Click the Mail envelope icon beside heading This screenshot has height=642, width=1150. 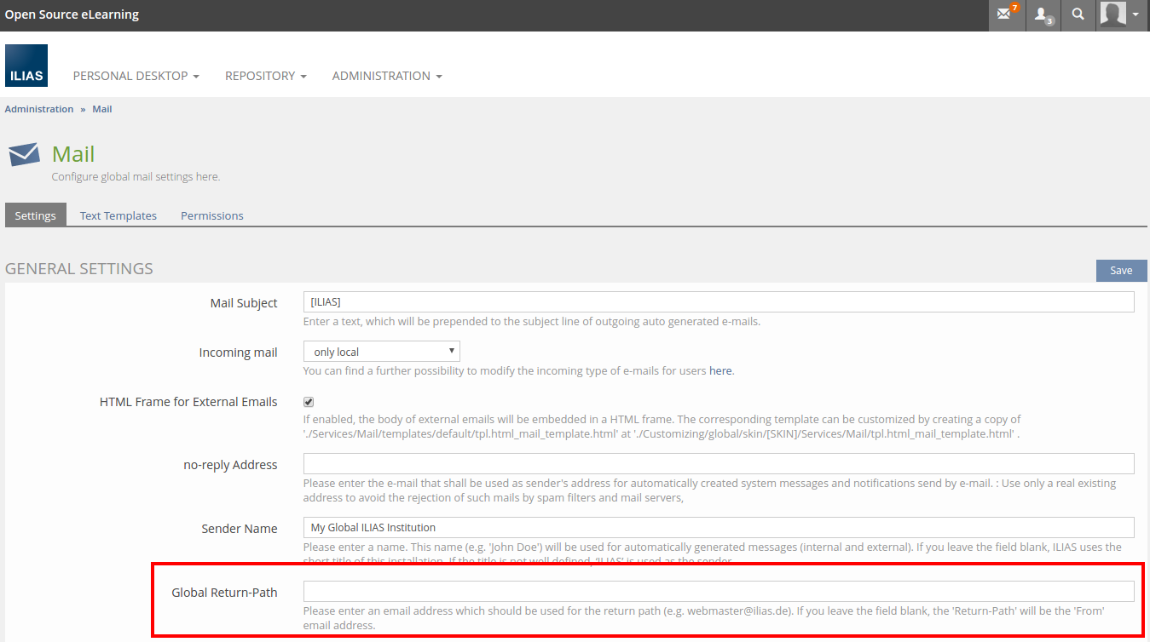point(24,155)
